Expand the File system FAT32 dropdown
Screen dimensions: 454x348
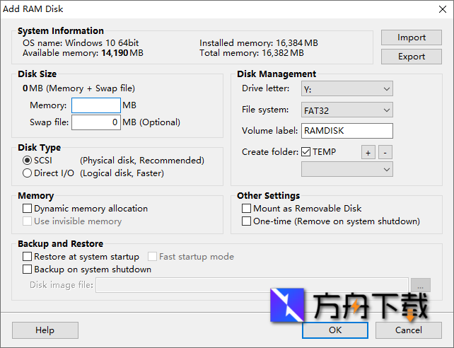[x=347, y=110]
